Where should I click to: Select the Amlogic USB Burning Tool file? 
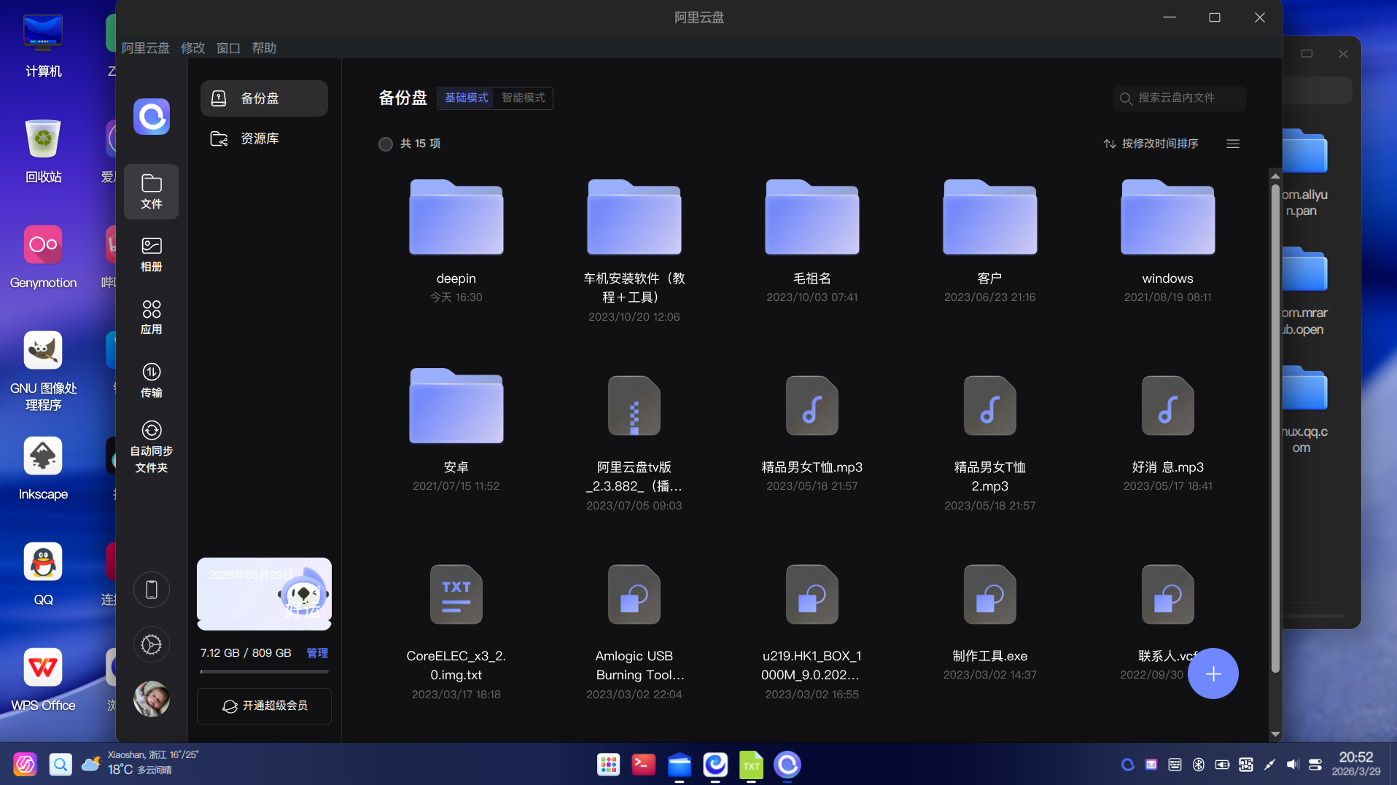pos(634,632)
